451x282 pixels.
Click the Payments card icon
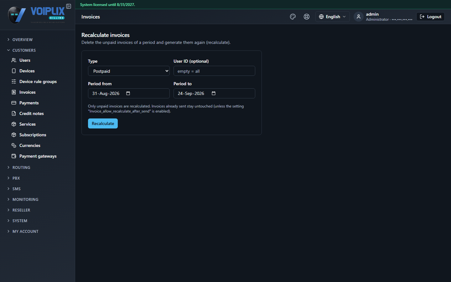pos(14,103)
